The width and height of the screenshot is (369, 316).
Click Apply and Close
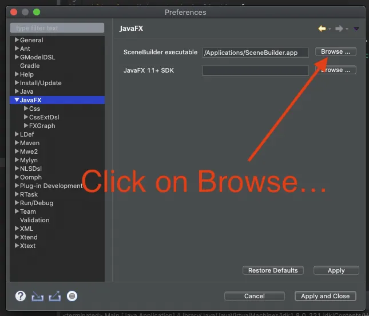point(325,296)
